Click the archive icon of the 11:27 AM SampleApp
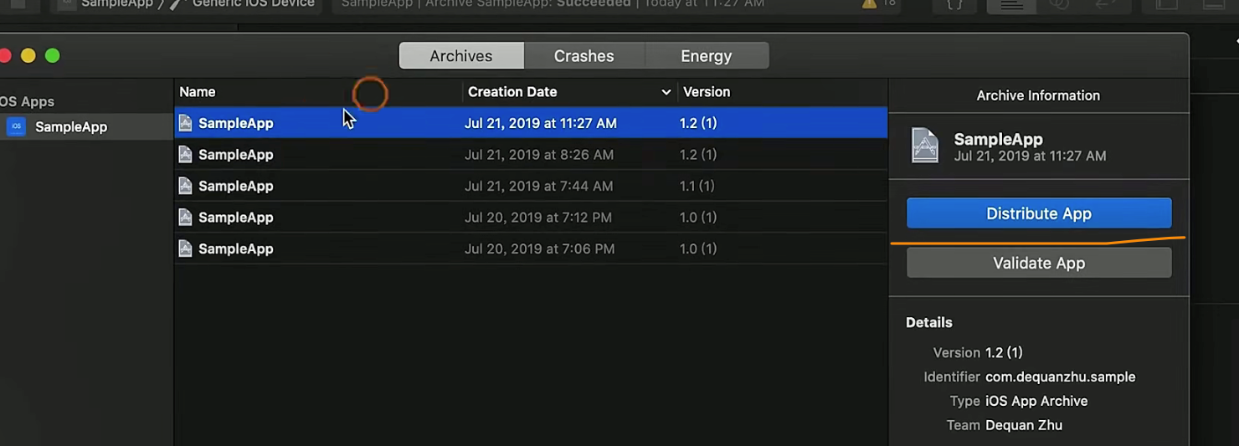The height and width of the screenshot is (446, 1239). point(186,123)
